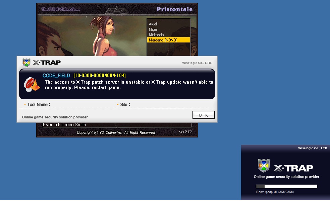Image resolution: width=330 pixels, height=201 pixels.
Task: Click the X-Trap shield logo in error dialog
Action: tap(26, 63)
